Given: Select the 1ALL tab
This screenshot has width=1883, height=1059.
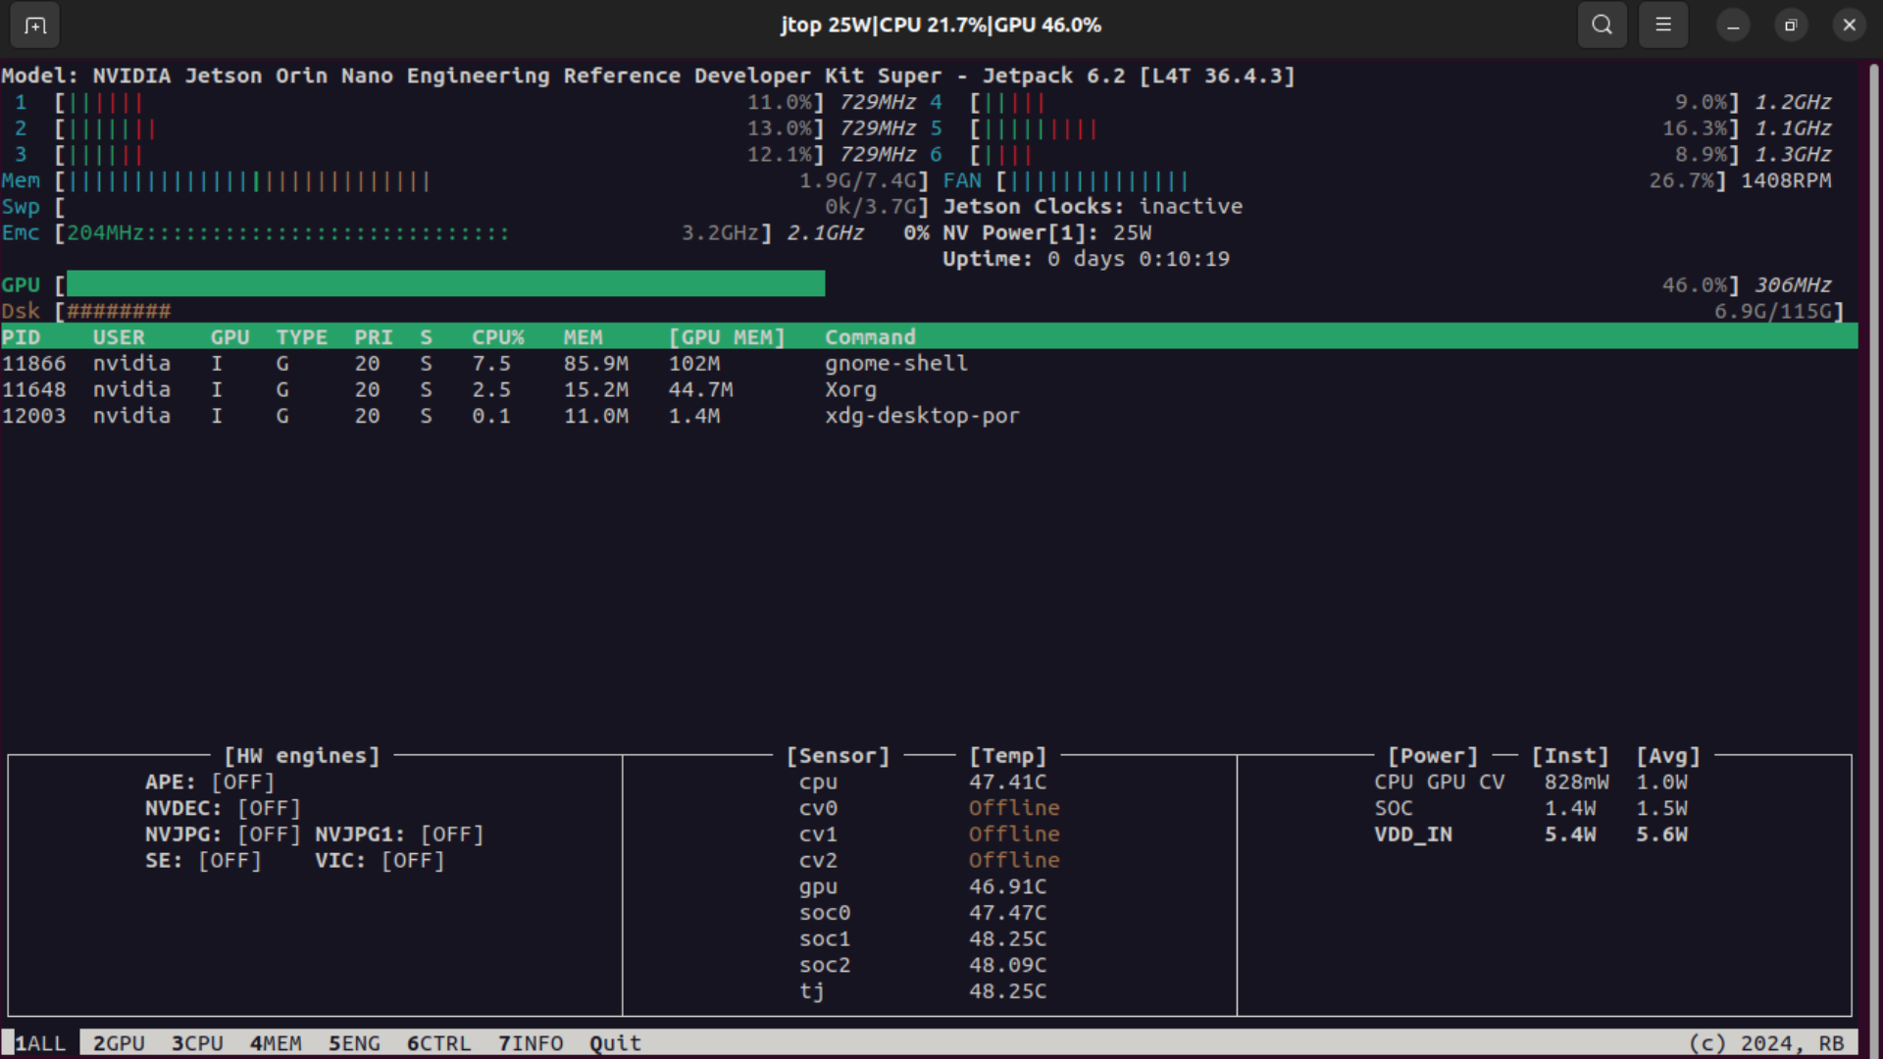Looking at the screenshot, I should click(40, 1043).
